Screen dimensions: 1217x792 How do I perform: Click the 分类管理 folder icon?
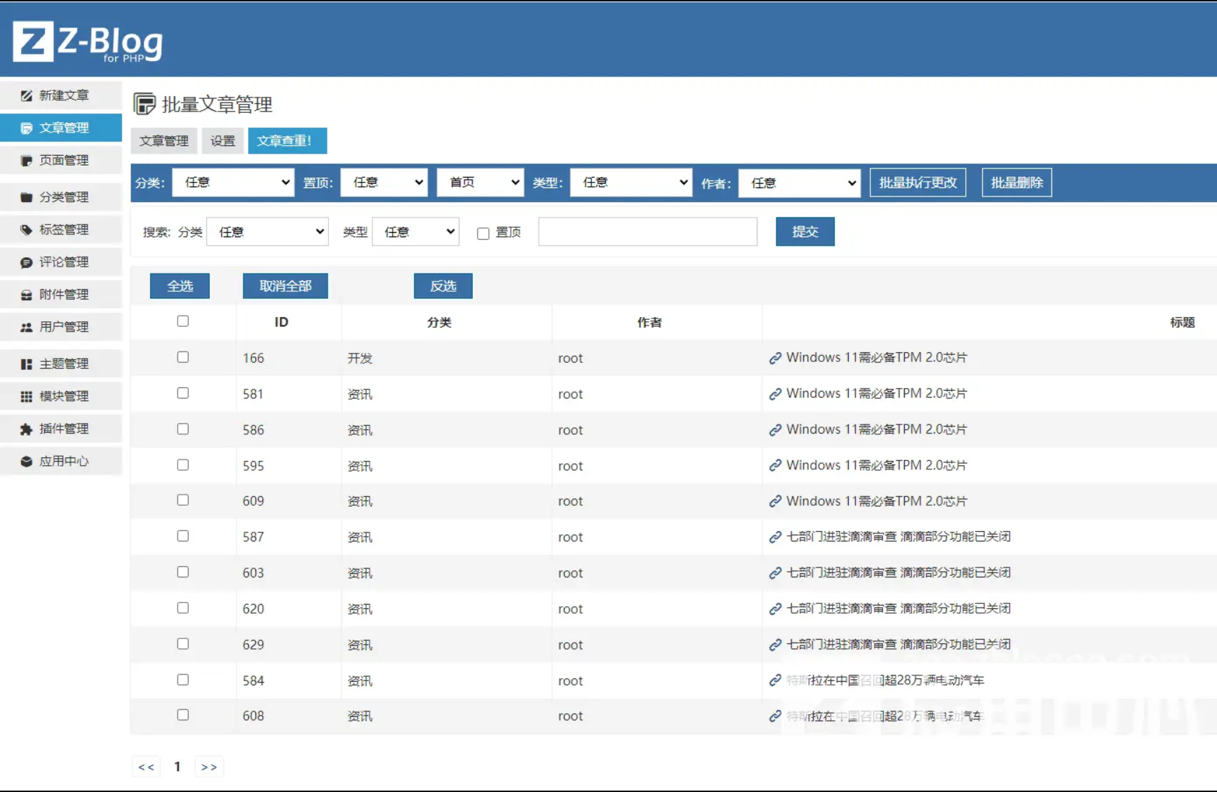pyautogui.click(x=27, y=197)
